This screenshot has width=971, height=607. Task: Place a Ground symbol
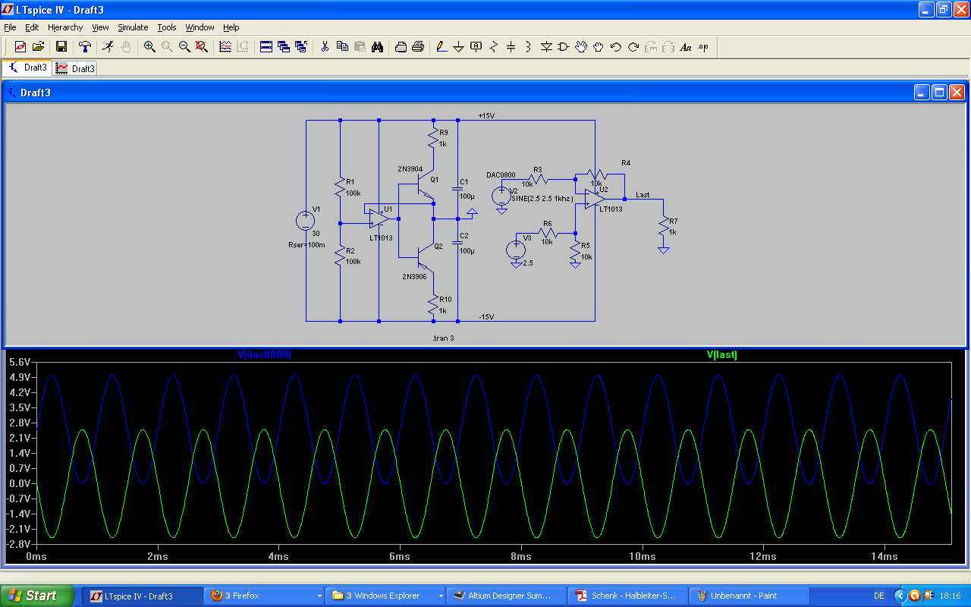(459, 47)
